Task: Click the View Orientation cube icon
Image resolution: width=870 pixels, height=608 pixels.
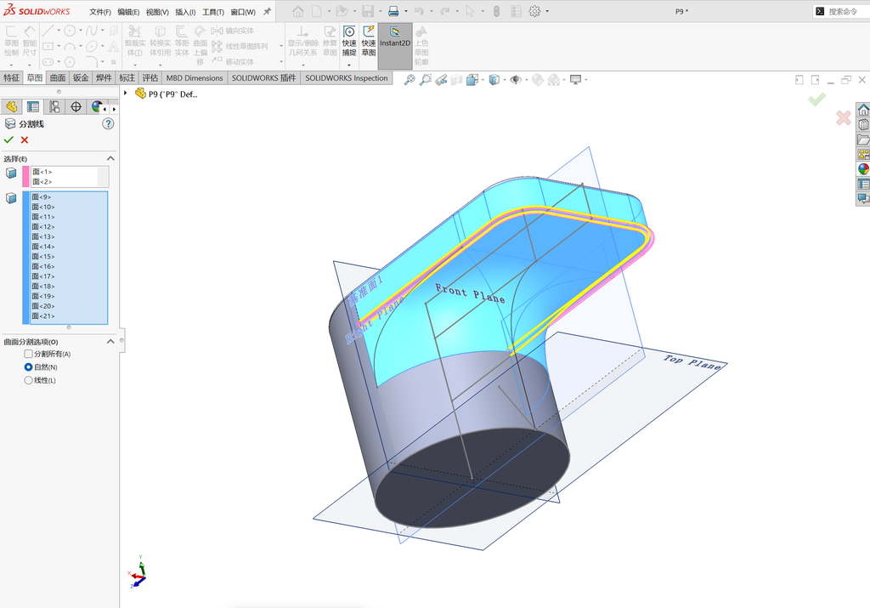Action: pos(472,79)
